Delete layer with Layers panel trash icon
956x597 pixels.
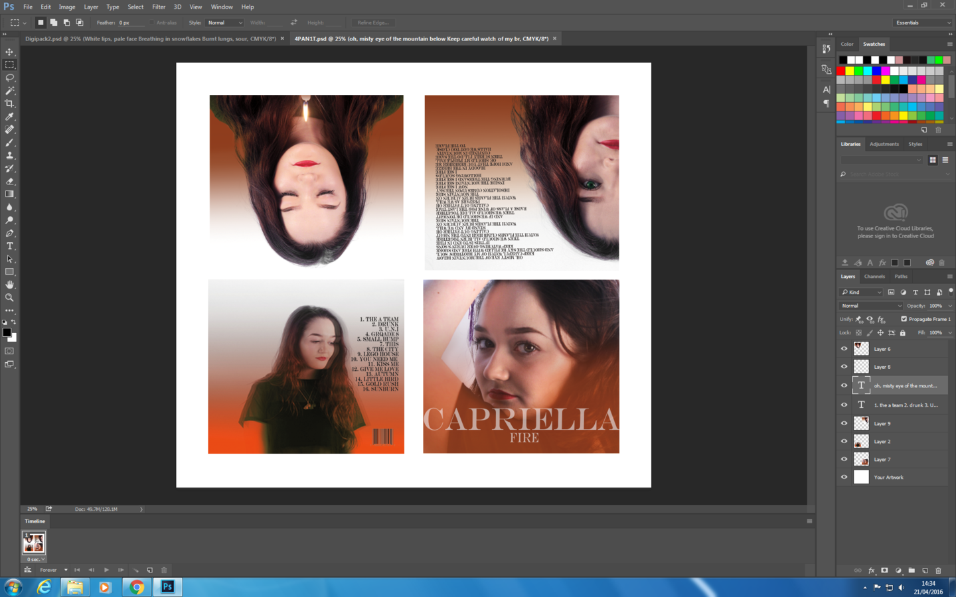coord(938,570)
